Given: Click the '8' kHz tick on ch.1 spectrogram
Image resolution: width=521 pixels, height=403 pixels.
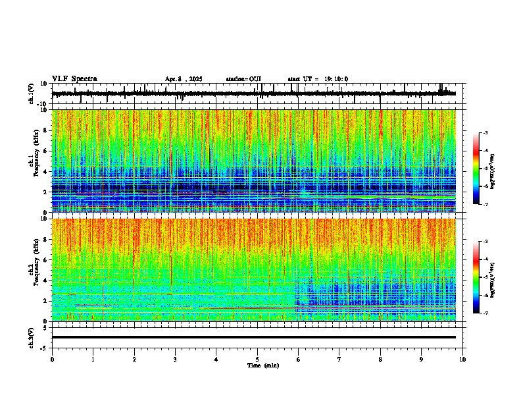Looking at the screenshot, I should coord(46,130).
